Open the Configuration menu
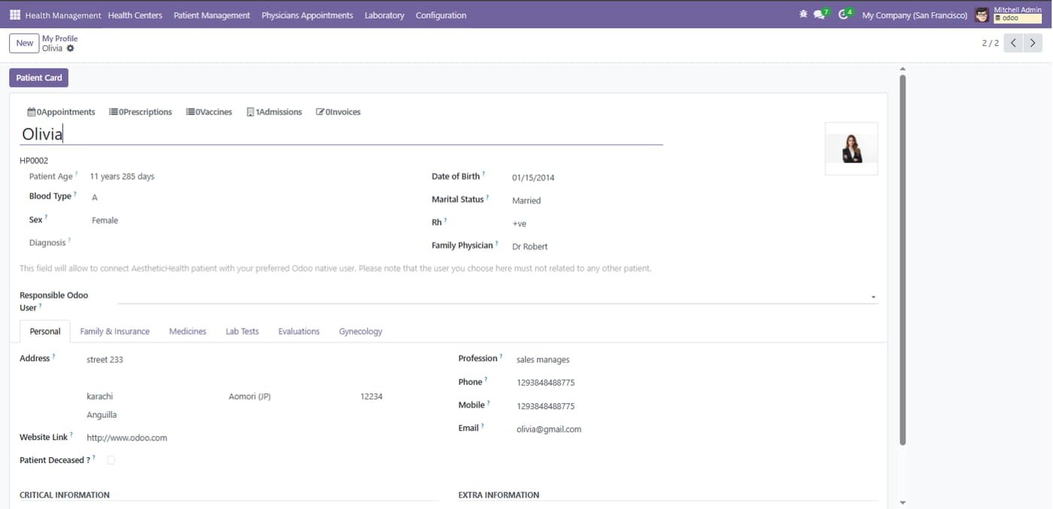This screenshot has width=1053, height=509. [x=441, y=15]
